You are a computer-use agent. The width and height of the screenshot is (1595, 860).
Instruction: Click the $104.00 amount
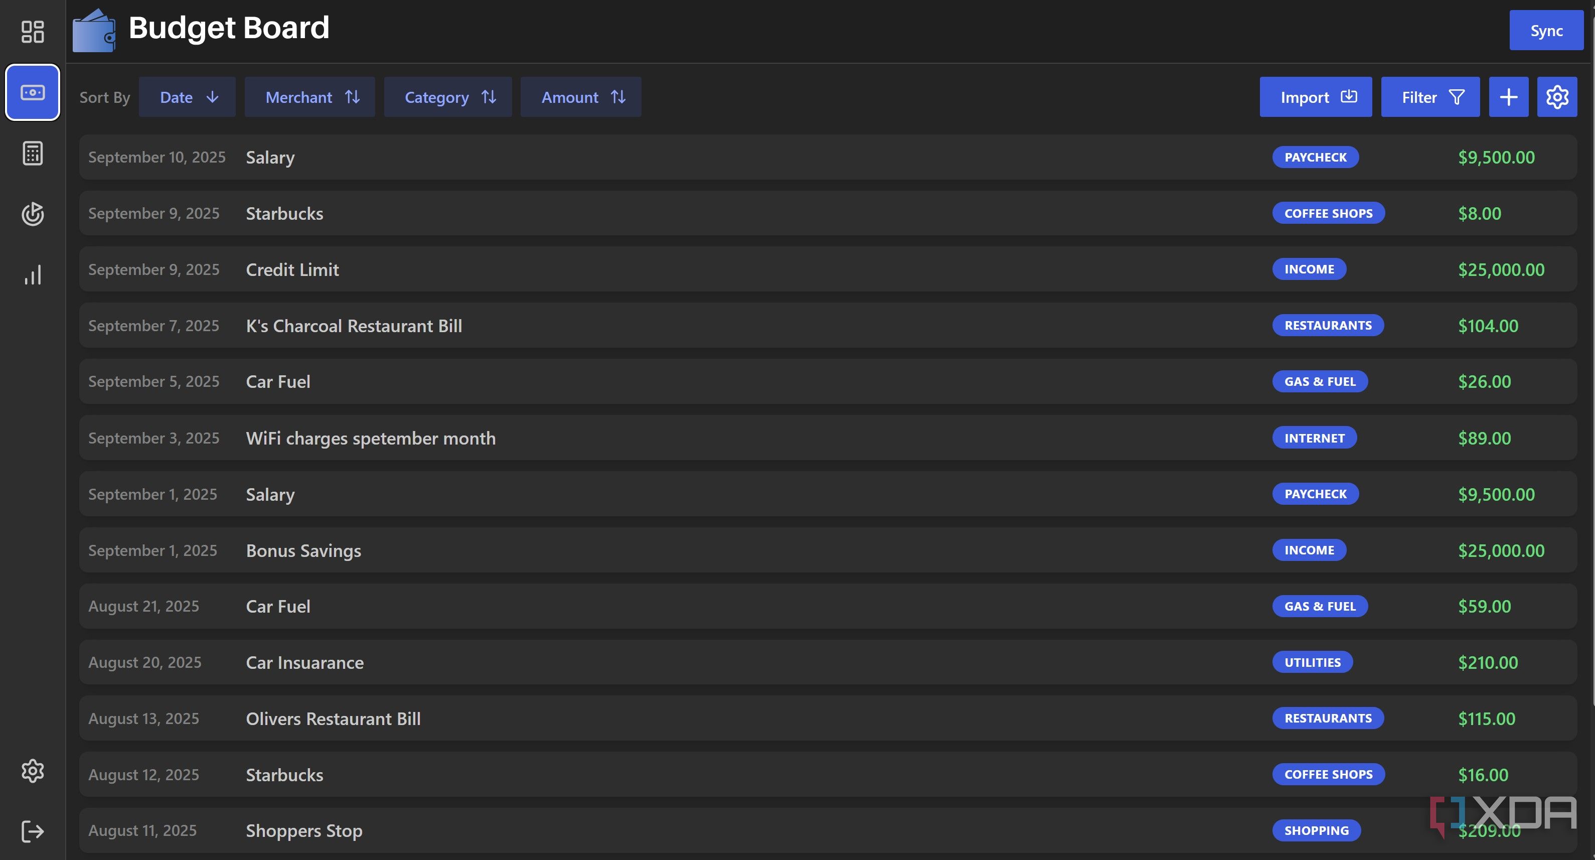(x=1488, y=326)
